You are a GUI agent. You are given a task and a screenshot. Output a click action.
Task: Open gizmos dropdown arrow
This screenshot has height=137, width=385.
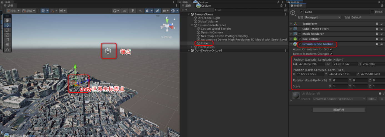(178, 11)
